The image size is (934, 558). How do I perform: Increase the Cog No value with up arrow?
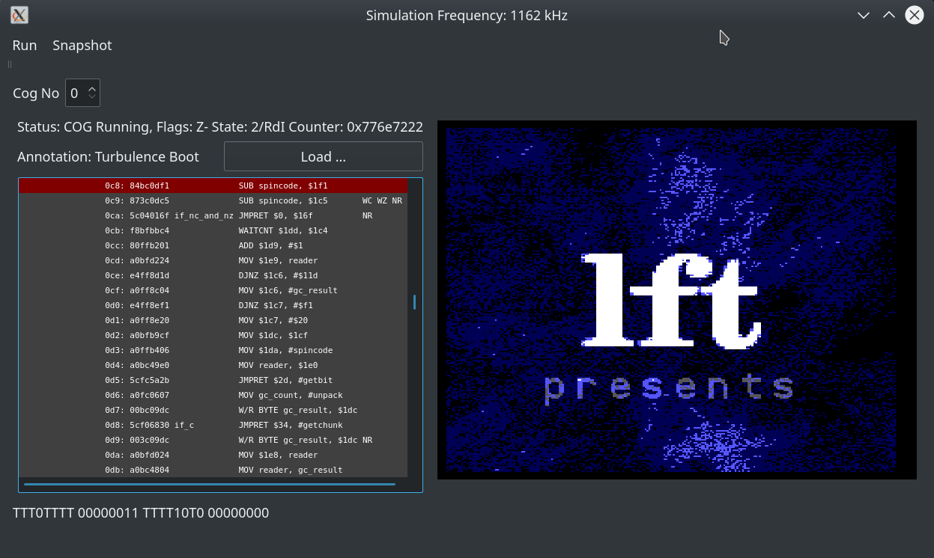(92, 88)
